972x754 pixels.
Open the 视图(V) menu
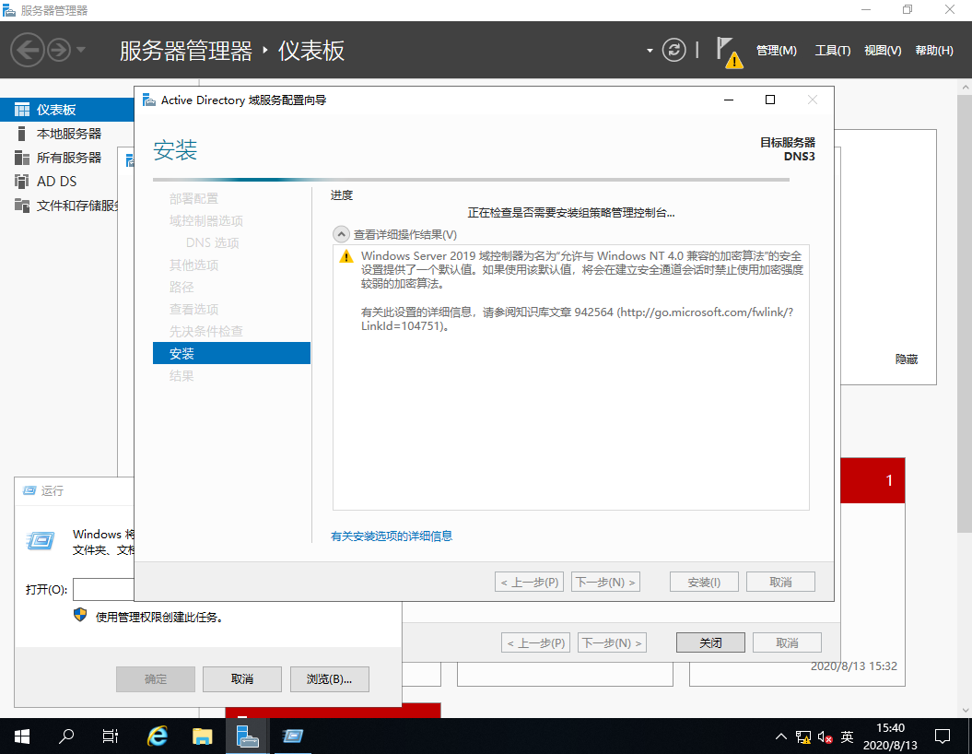883,50
